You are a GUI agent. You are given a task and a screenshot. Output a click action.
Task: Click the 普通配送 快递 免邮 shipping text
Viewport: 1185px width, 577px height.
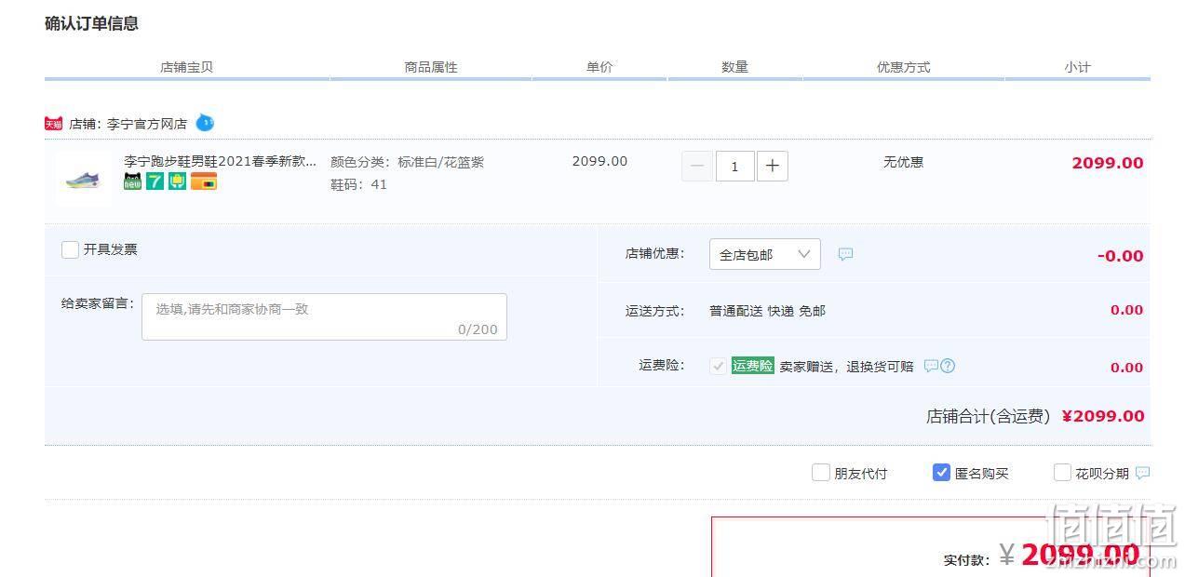pyautogui.click(x=767, y=311)
